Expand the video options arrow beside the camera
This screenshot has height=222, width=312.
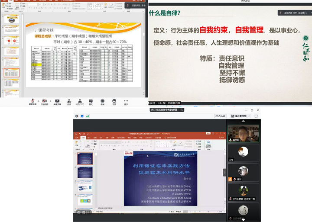tap(50, 100)
